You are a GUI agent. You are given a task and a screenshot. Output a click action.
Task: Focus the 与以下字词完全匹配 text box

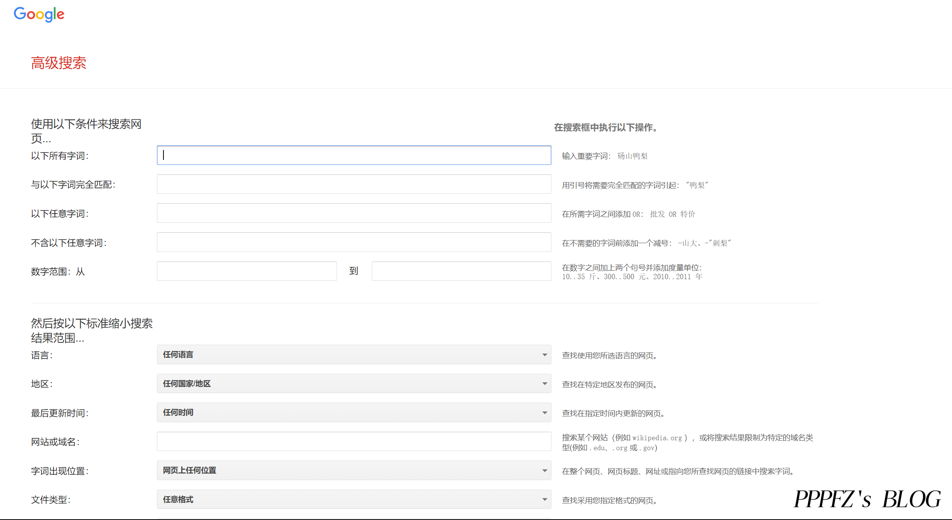[x=354, y=184]
